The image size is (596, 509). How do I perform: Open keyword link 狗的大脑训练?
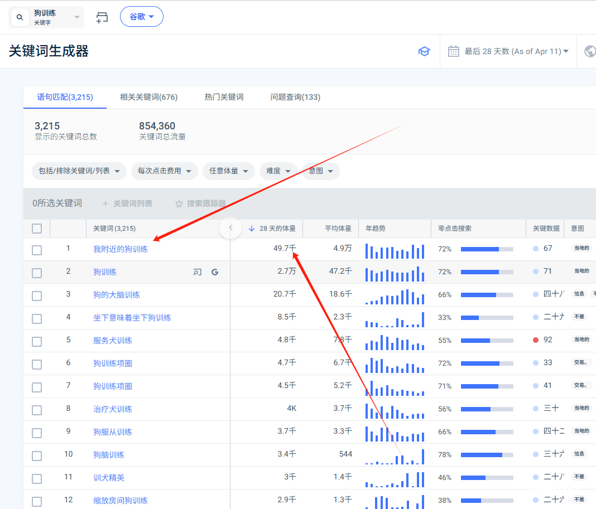pyautogui.click(x=117, y=295)
